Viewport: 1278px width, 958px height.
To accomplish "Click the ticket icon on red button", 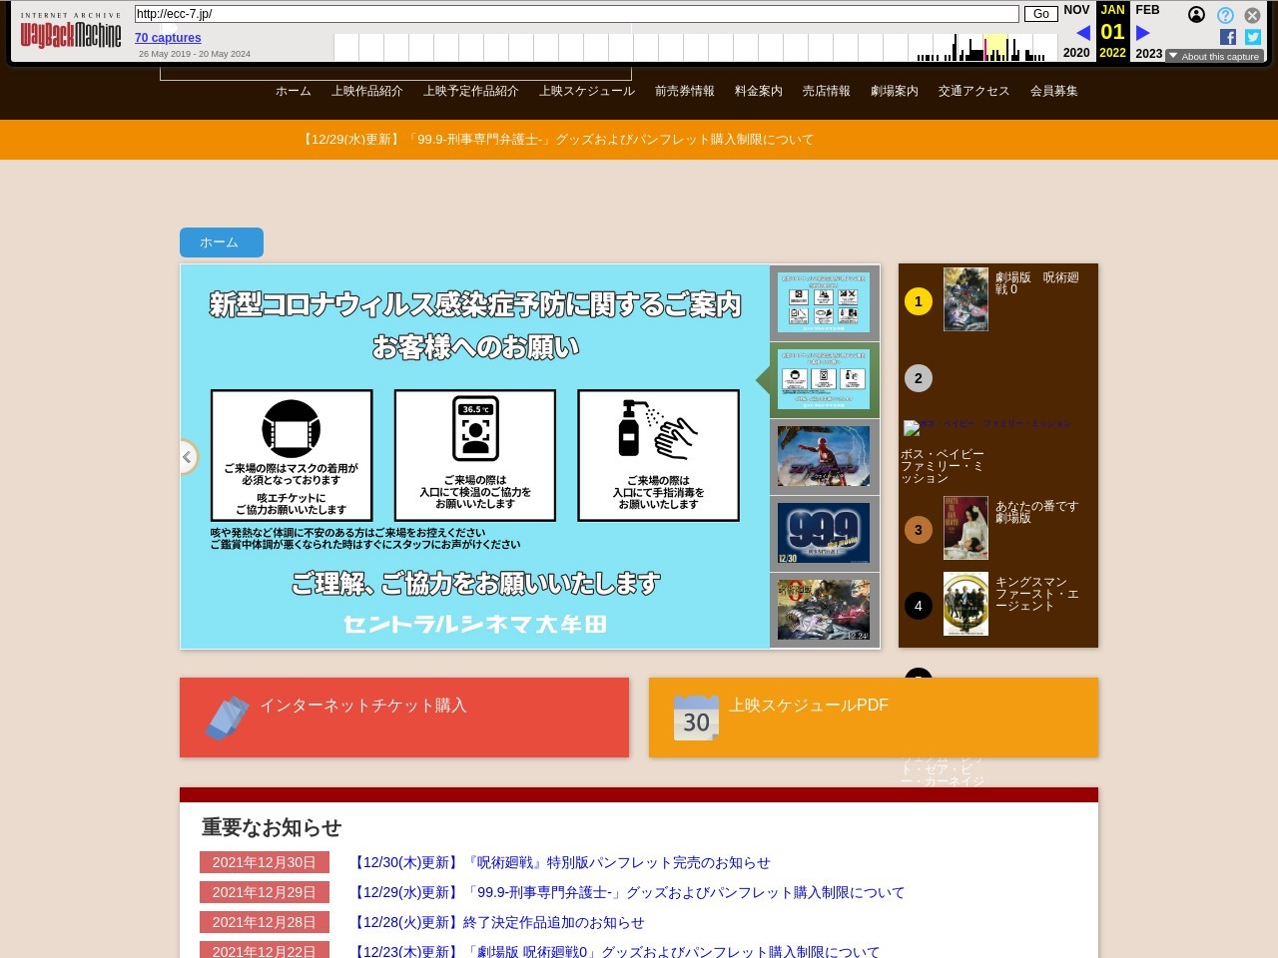I will click(227, 718).
